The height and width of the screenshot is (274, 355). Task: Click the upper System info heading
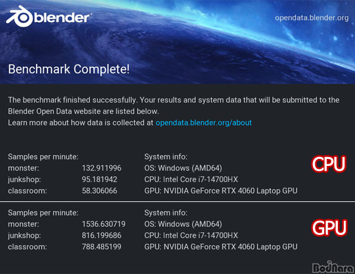click(x=166, y=156)
